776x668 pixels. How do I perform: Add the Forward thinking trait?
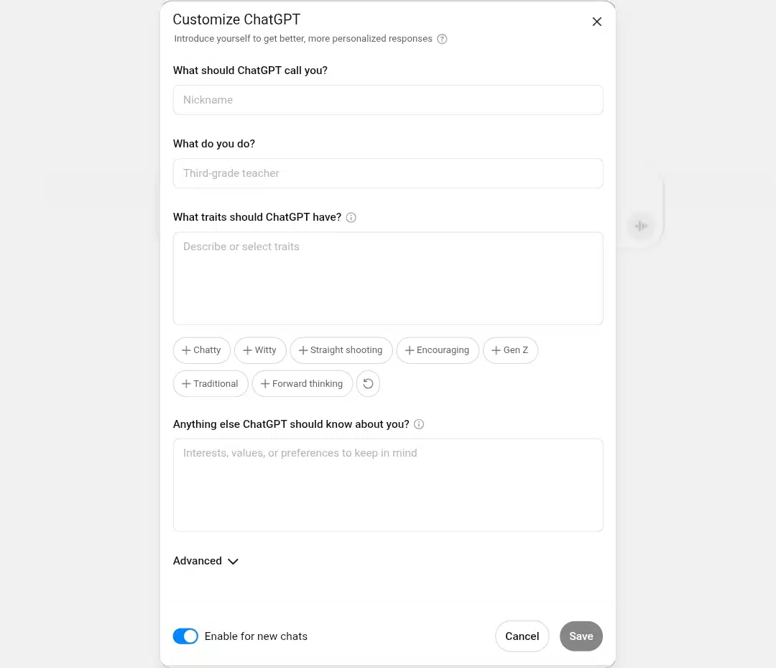[302, 384]
